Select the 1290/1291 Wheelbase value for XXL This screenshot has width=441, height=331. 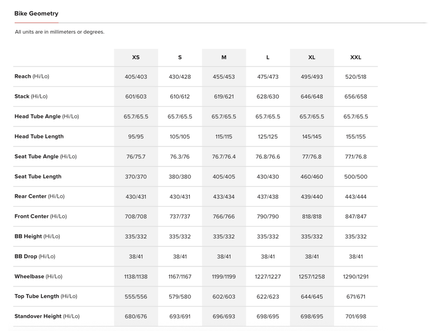[x=356, y=277]
